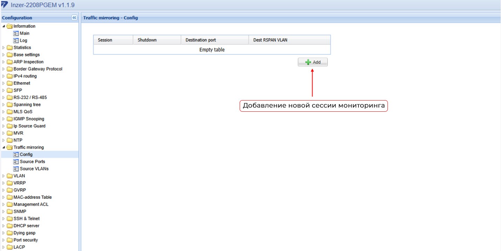Open the Log page icon

[x=16, y=41]
